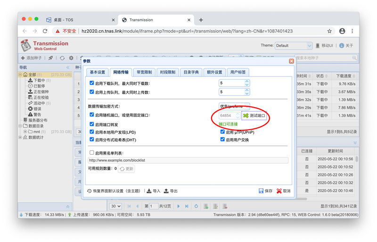The height and width of the screenshot is (242, 377).
Task: Click the pagination refresh icon
Action: (196, 206)
